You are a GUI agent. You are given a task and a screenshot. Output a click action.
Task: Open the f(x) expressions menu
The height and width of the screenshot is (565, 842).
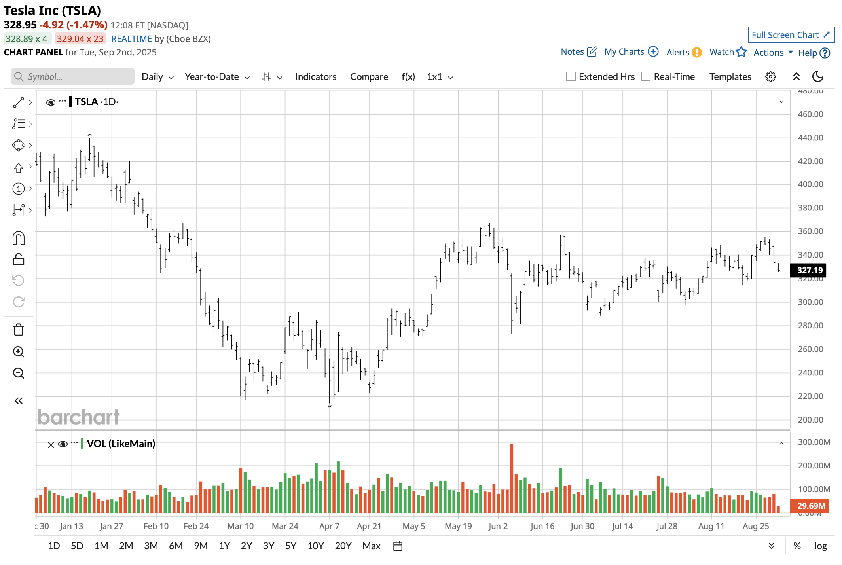[x=408, y=77]
